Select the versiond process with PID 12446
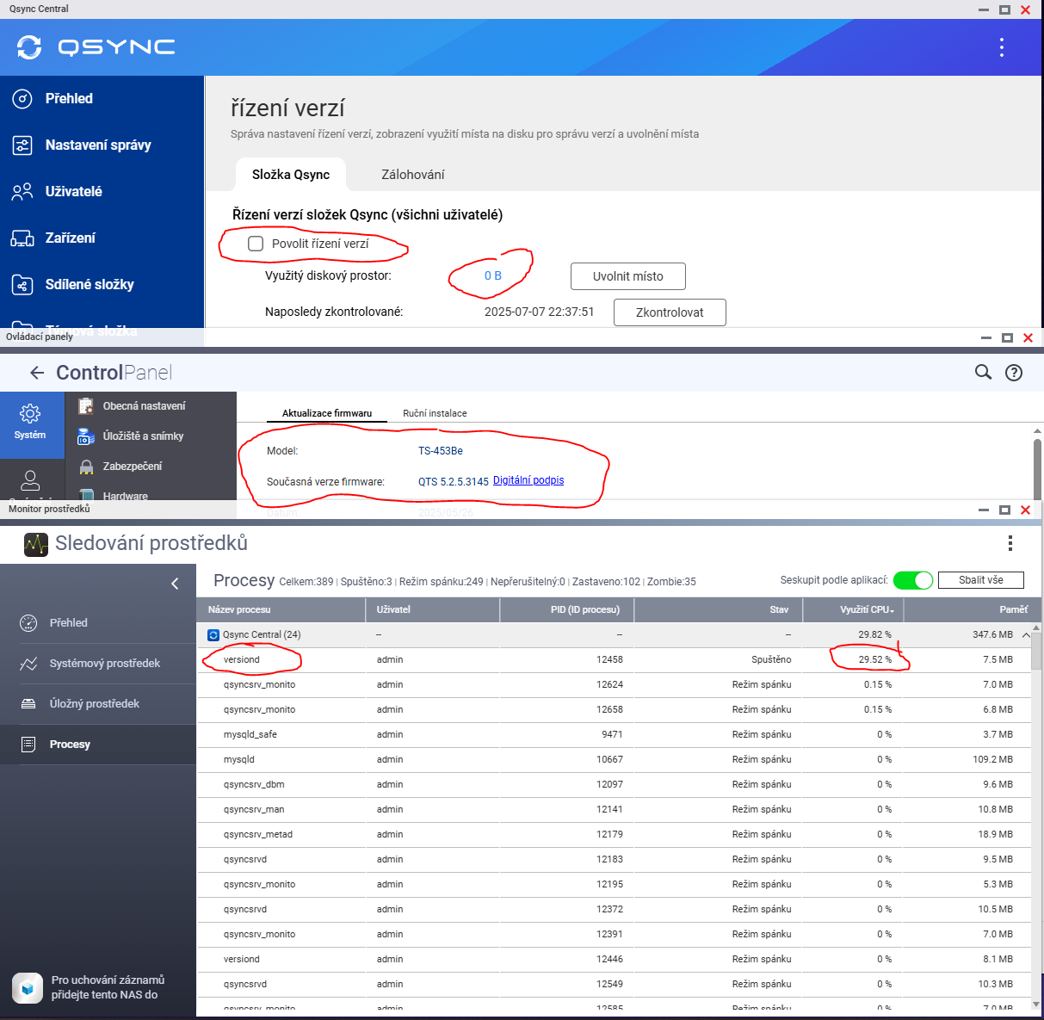Image resolution: width=1044 pixels, height=1020 pixels. tap(614, 960)
